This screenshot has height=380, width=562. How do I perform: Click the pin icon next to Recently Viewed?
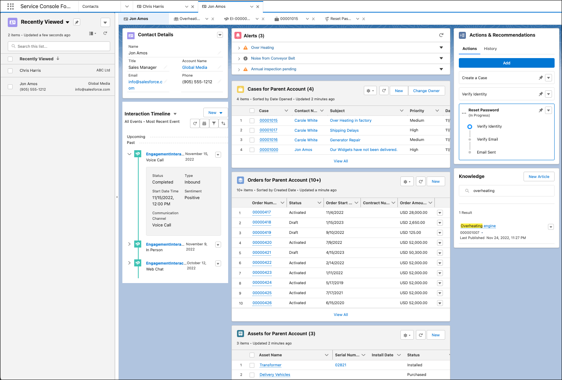point(77,22)
